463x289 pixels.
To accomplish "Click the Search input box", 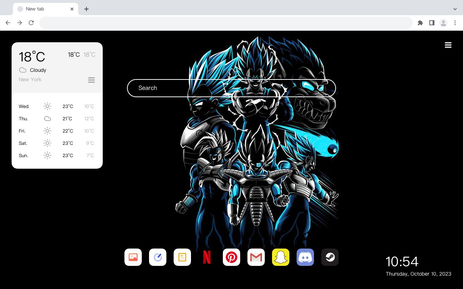I will [x=231, y=88].
